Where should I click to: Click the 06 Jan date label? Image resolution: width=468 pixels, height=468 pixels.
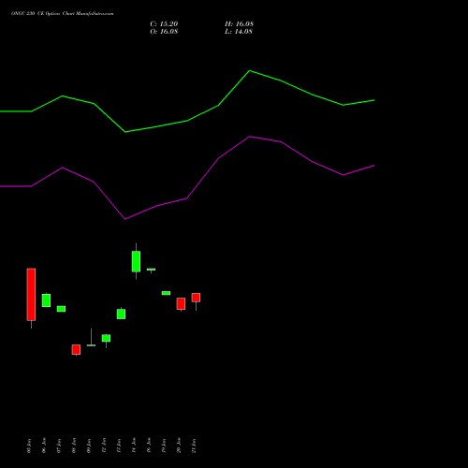click(x=44, y=446)
